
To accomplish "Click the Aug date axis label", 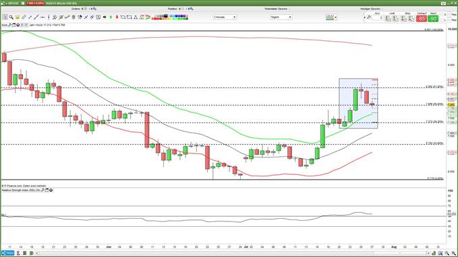I will tap(394, 247).
